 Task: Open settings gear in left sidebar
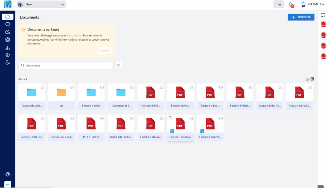click(8, 55)
